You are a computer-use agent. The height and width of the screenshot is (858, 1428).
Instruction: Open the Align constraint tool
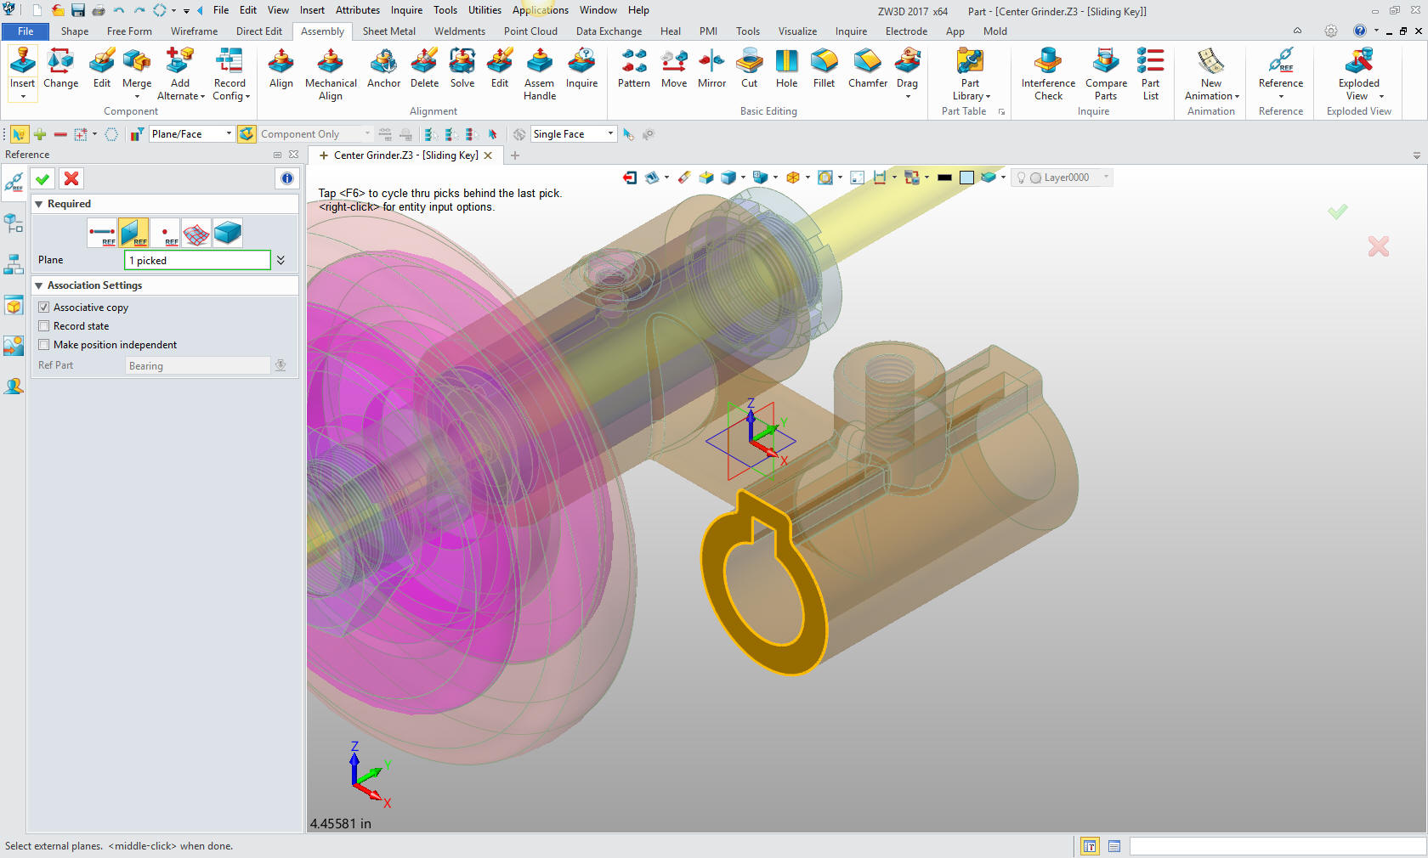click(x=280, y=68)
